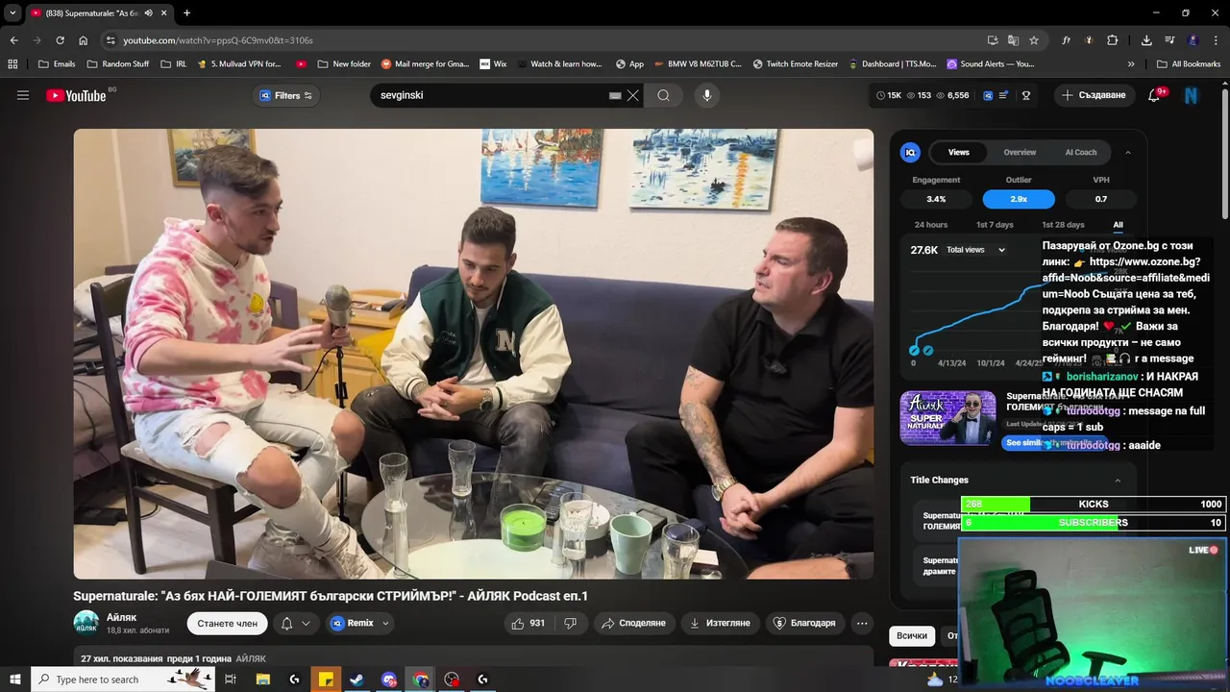Image resolution: width=1230 pixels, height=692 pixels.
Task: Click the Windows taskbar search box
Action: tap(124, 680)
